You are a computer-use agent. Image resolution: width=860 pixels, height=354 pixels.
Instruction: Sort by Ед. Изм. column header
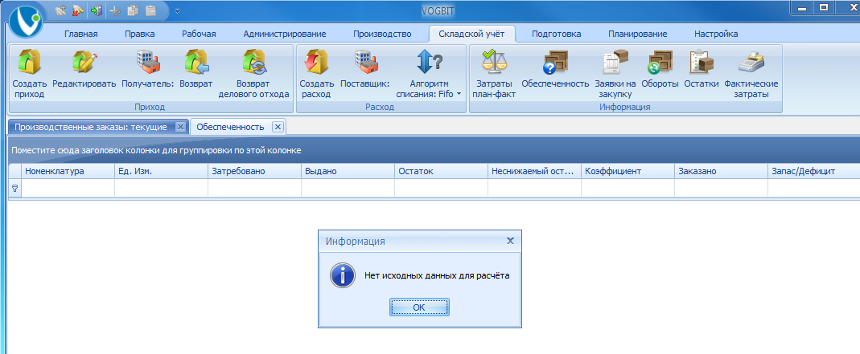tap(161, 171)
